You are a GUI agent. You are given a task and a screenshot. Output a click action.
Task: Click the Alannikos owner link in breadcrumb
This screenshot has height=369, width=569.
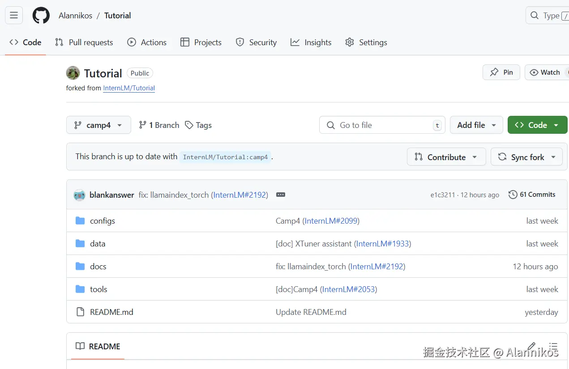[75, 16]
